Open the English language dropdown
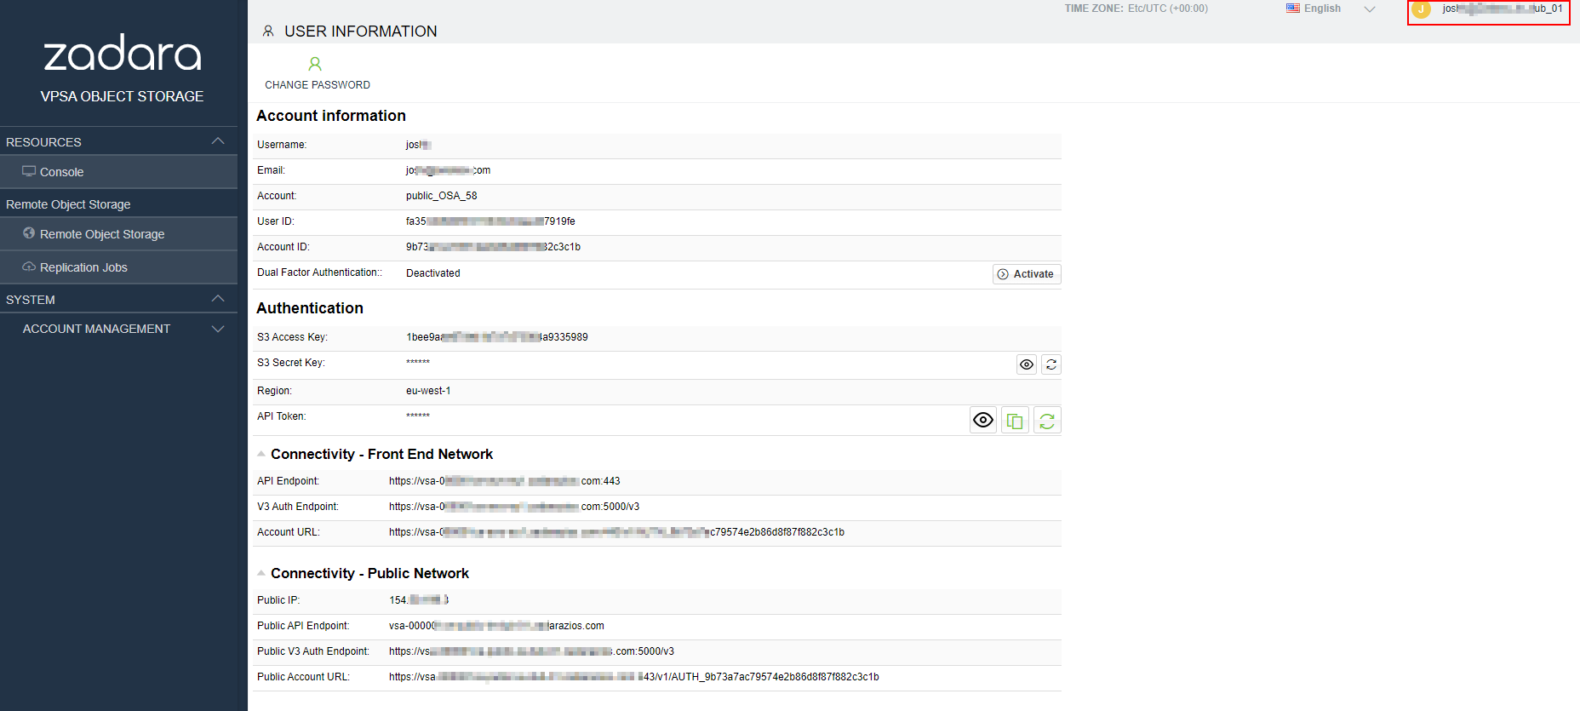The height and width of the screenshot is (711, 1580). click(1331, 9)
